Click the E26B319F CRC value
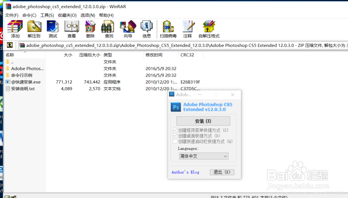Image resolution: width=348 pixels, height=198 pixels. (x=190, y=82)
